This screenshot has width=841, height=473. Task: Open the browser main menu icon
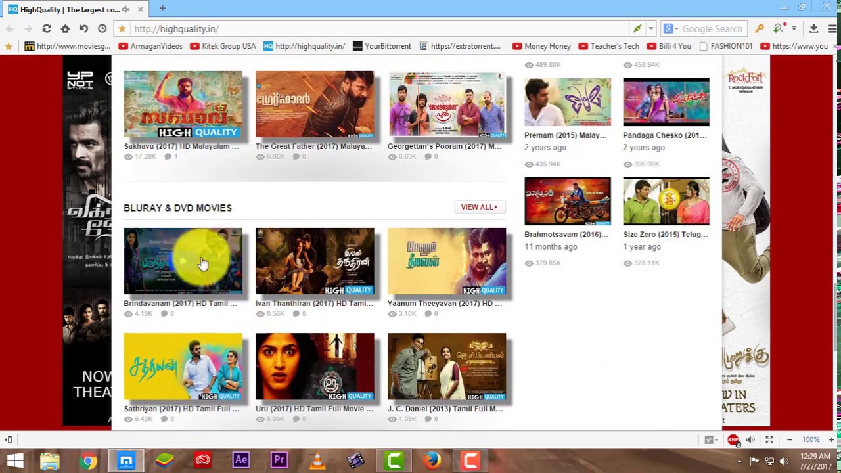point(832,29)
